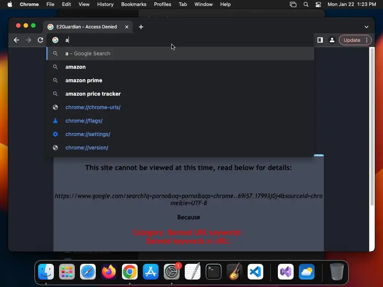
Task: Open a new tab with the plus button
Action: click(141, 27)
